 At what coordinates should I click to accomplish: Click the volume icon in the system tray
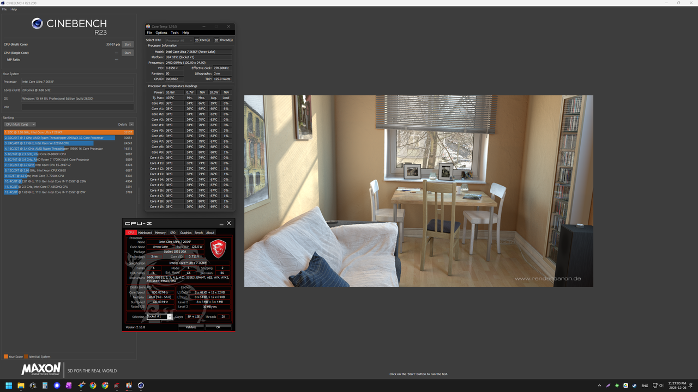[663, 385]
